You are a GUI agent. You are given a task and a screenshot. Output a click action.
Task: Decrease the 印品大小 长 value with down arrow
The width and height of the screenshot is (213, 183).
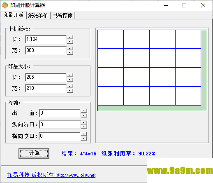[70, 80]
